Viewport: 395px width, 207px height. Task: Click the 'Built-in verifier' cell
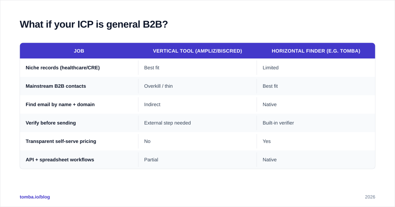click(278, 123)
